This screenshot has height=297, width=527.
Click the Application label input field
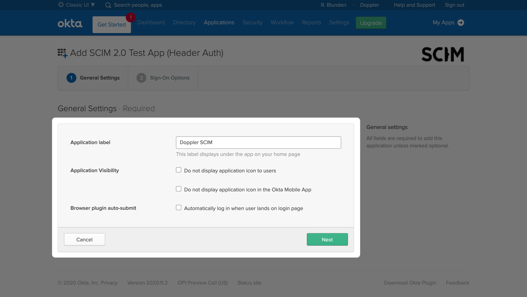[x=258, y=142]
